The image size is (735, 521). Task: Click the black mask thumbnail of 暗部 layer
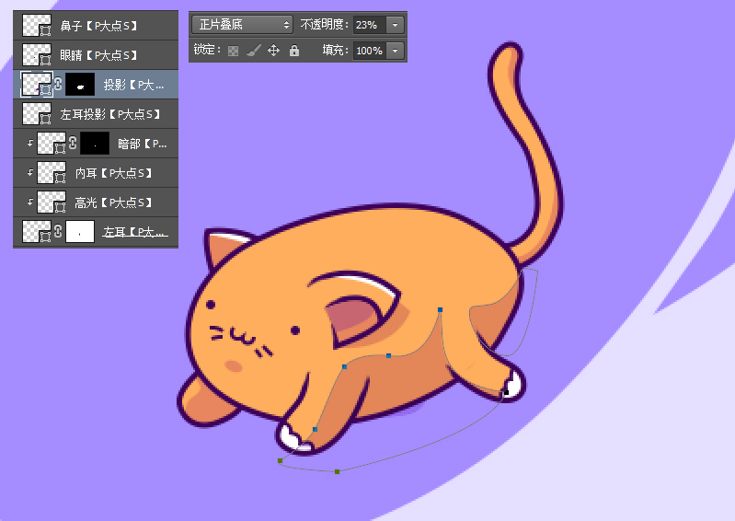(x=95, y=144)
